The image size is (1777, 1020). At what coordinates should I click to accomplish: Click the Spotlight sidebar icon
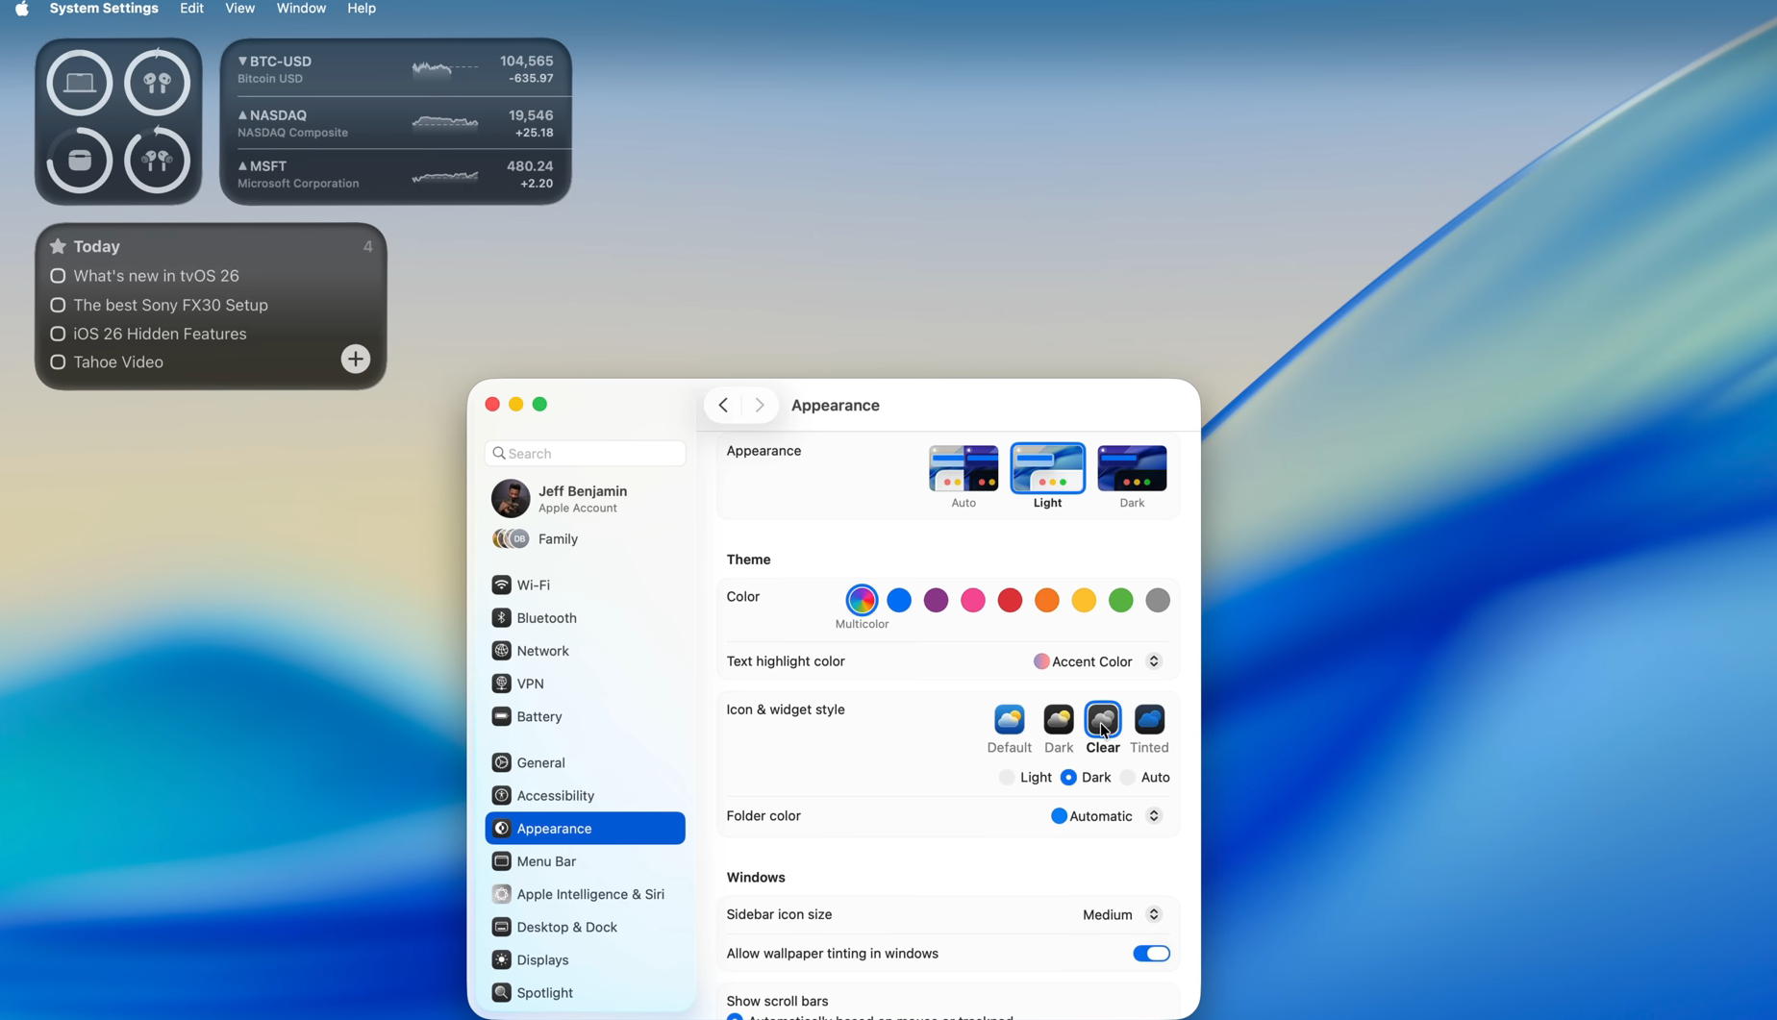[501, 992]
